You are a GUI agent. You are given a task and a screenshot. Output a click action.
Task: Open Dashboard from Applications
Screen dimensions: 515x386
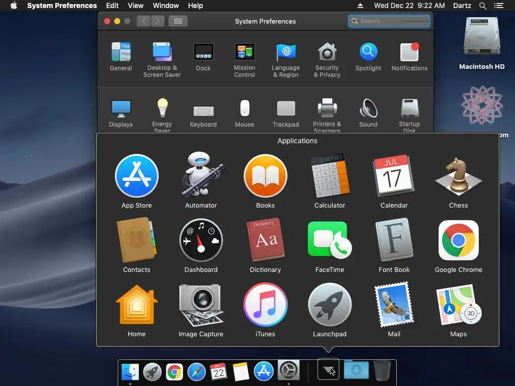(201, 241)
